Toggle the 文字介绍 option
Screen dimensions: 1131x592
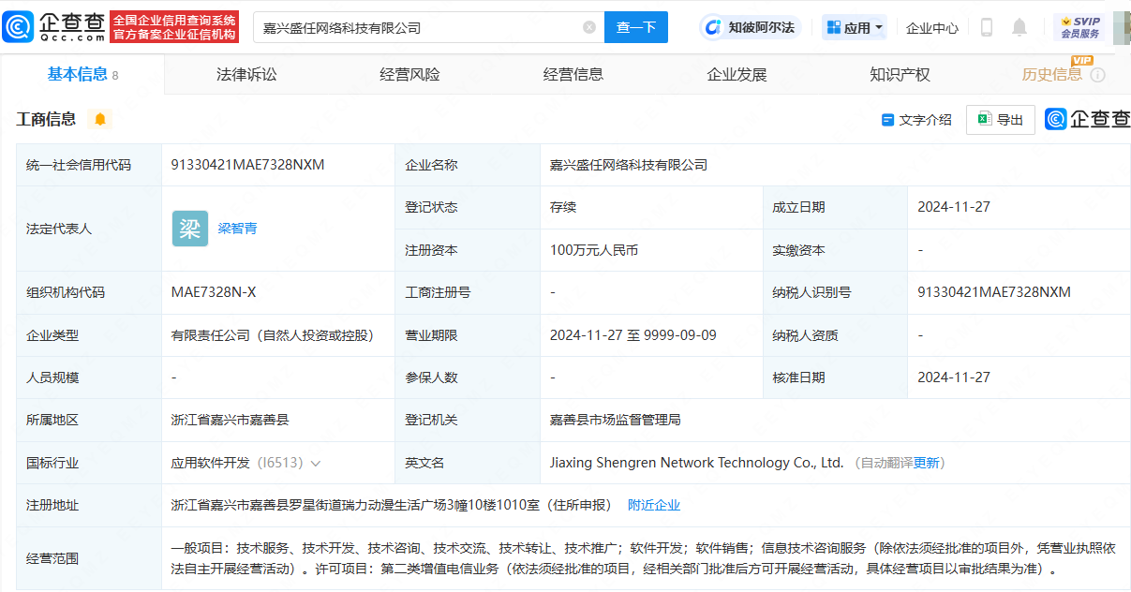(x=916, y=120)
